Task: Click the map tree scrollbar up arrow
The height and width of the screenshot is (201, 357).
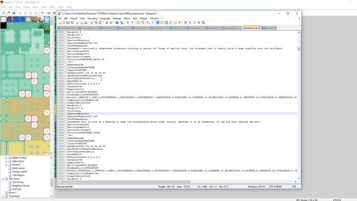Action: 51,157
